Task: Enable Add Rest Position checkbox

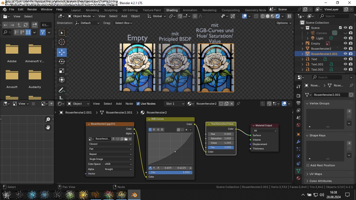Action: tap(308, 165)
